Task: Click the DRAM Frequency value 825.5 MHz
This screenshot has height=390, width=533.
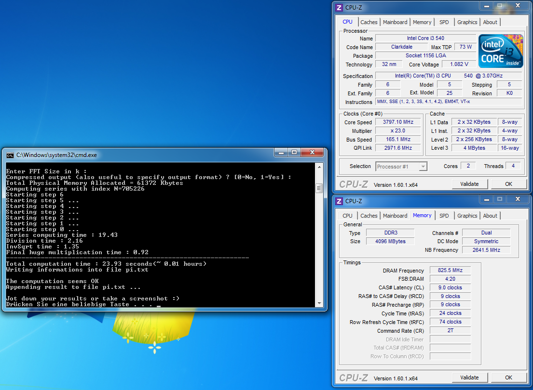Action: click(450, 270)
